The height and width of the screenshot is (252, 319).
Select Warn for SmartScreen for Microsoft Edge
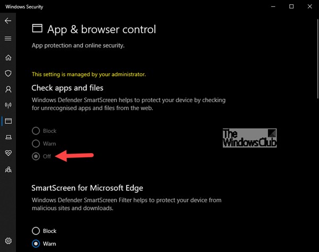point(36,243)
